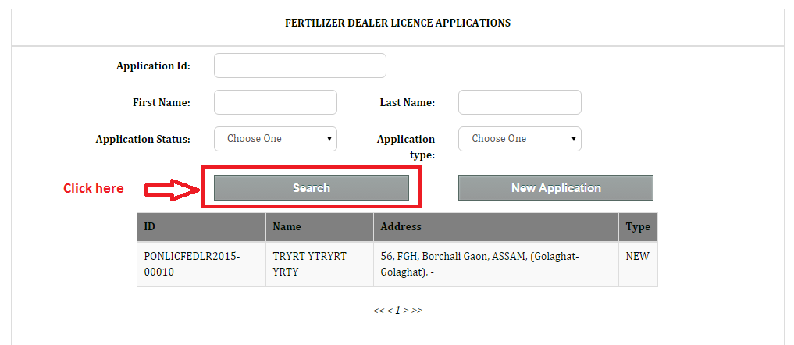The image size is (794, 345).
Task: Go to previous page with < link
Action: [390, 311]
